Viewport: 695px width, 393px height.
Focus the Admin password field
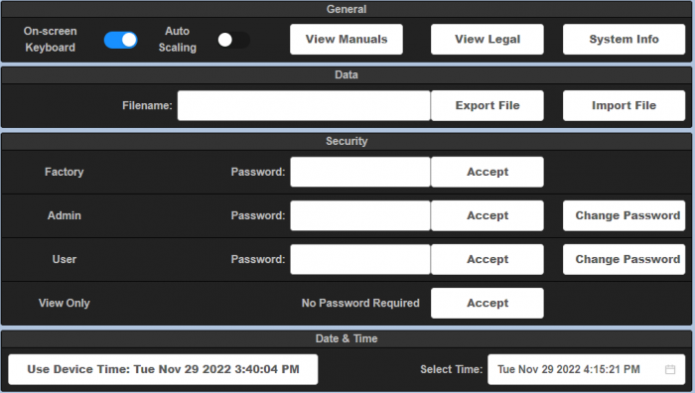pos(359,215)
